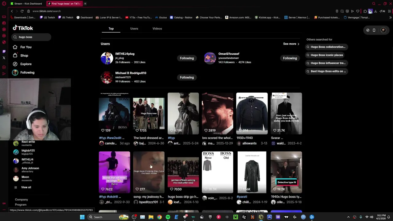Viewport: 393px width, 221px height.
Task: Open Chrome from taskbar
Action: click(159, 217)
